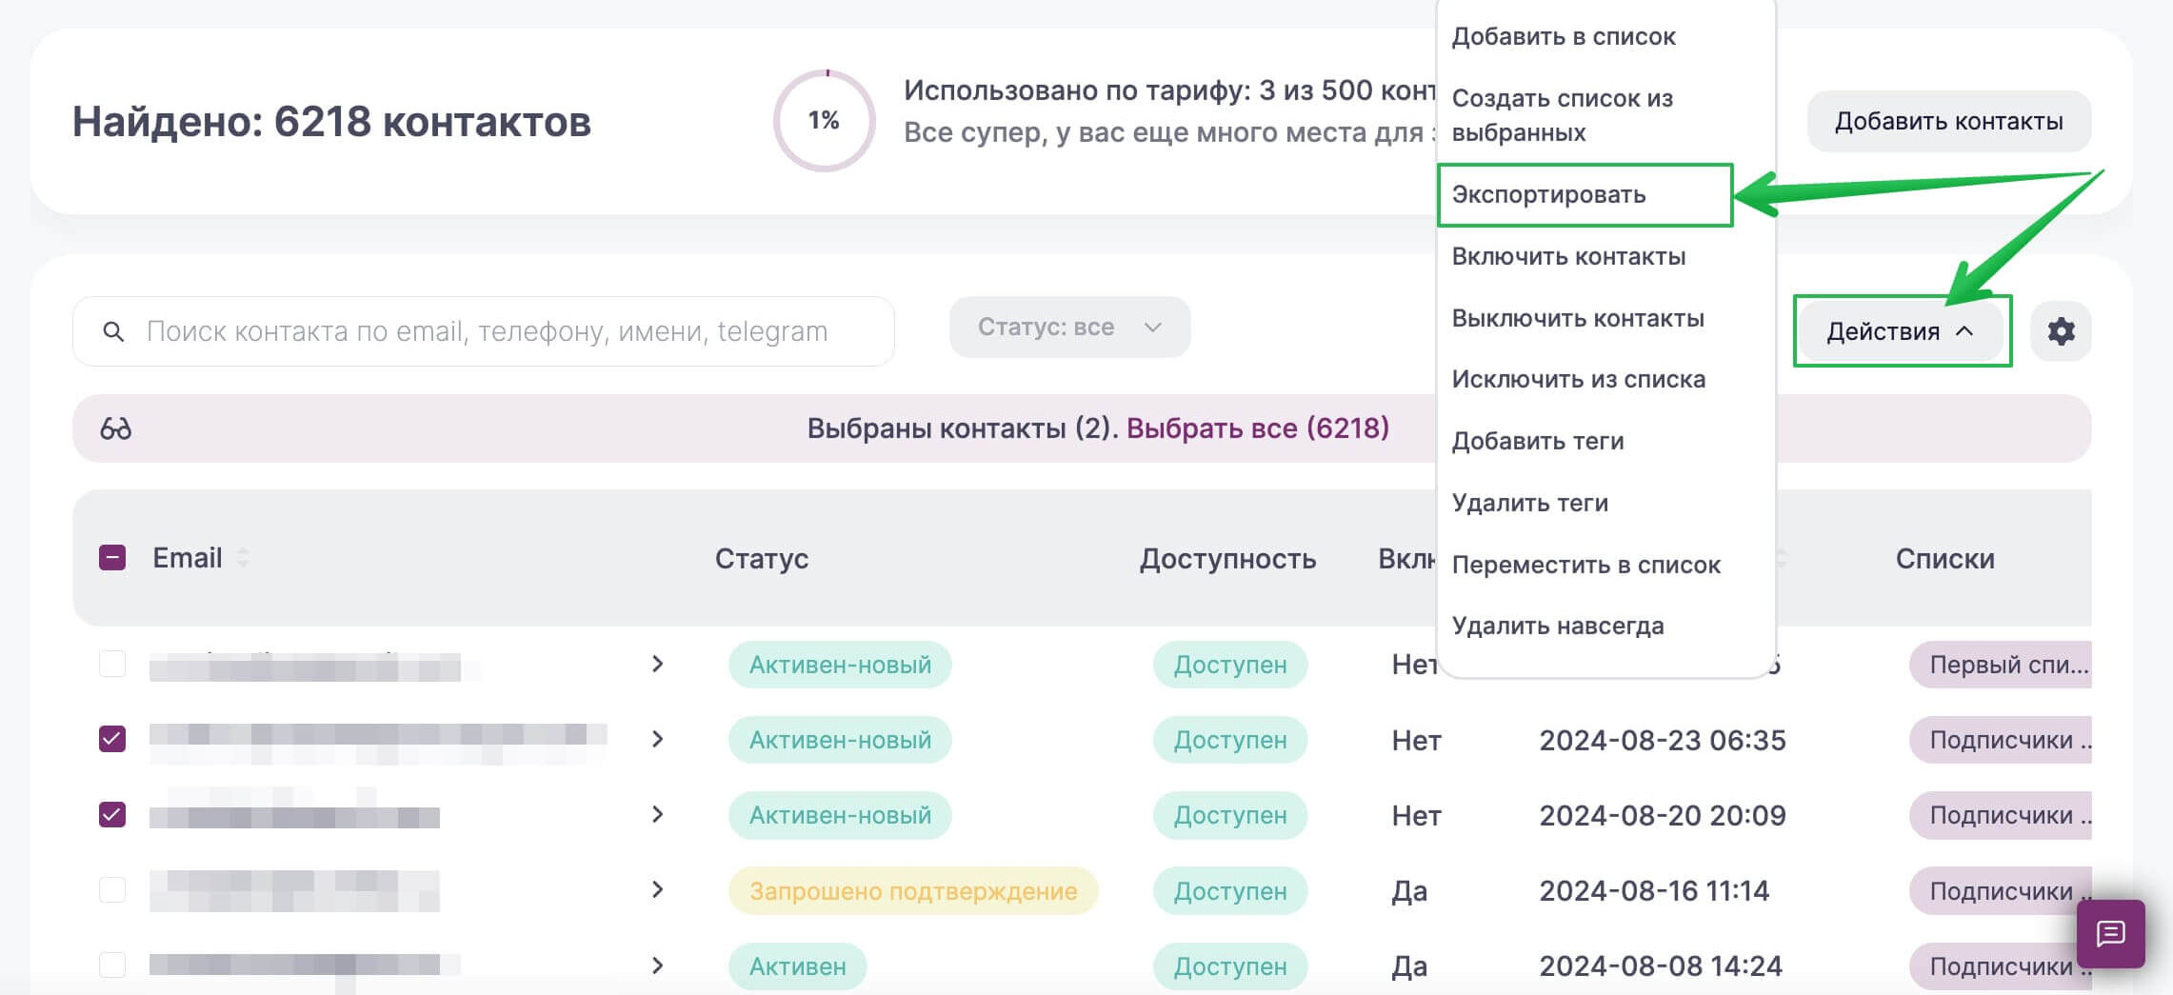Image resolution: width=2173 pixels, height=995 pixels.
Task: Expand contact row dated 2024-08-08 14:24
Action: tap(657, 965)
